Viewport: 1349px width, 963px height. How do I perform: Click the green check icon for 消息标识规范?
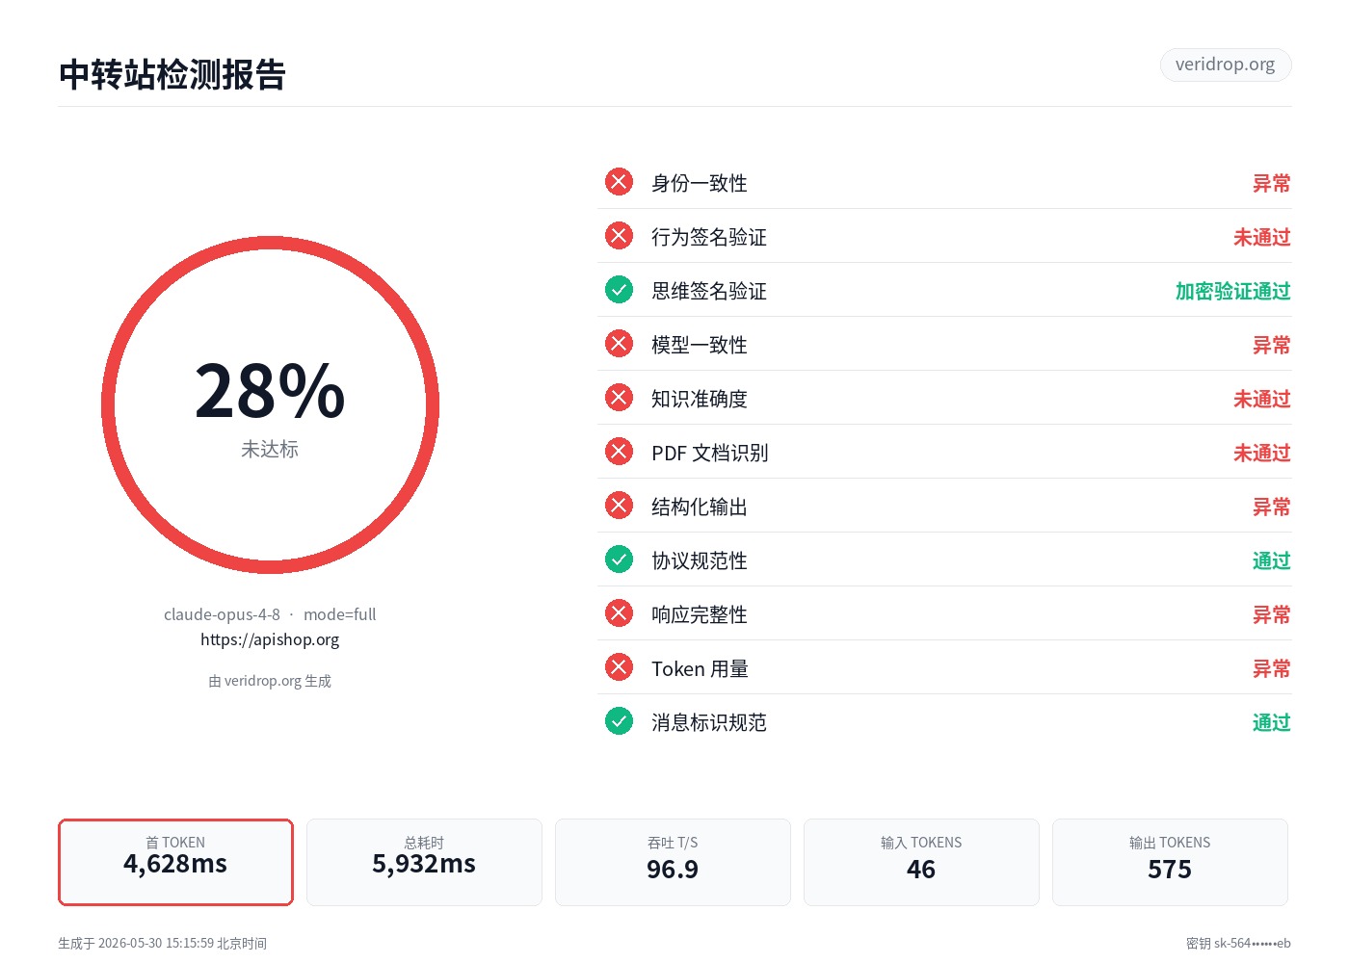point(619,721)
